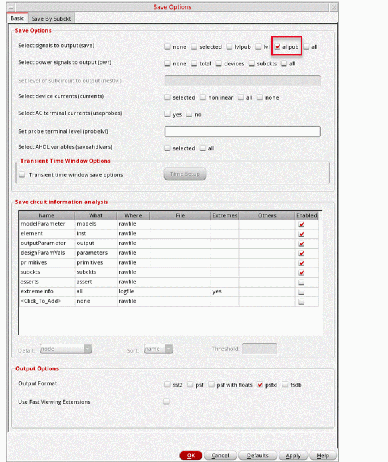Check 'none' for power signals (pwr)
The width and height of the screenshot is (388, 462).
click(167, 63)
